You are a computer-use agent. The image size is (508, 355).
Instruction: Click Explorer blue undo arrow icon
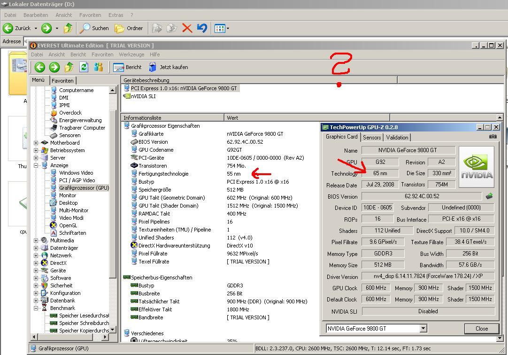pos(202,28)
